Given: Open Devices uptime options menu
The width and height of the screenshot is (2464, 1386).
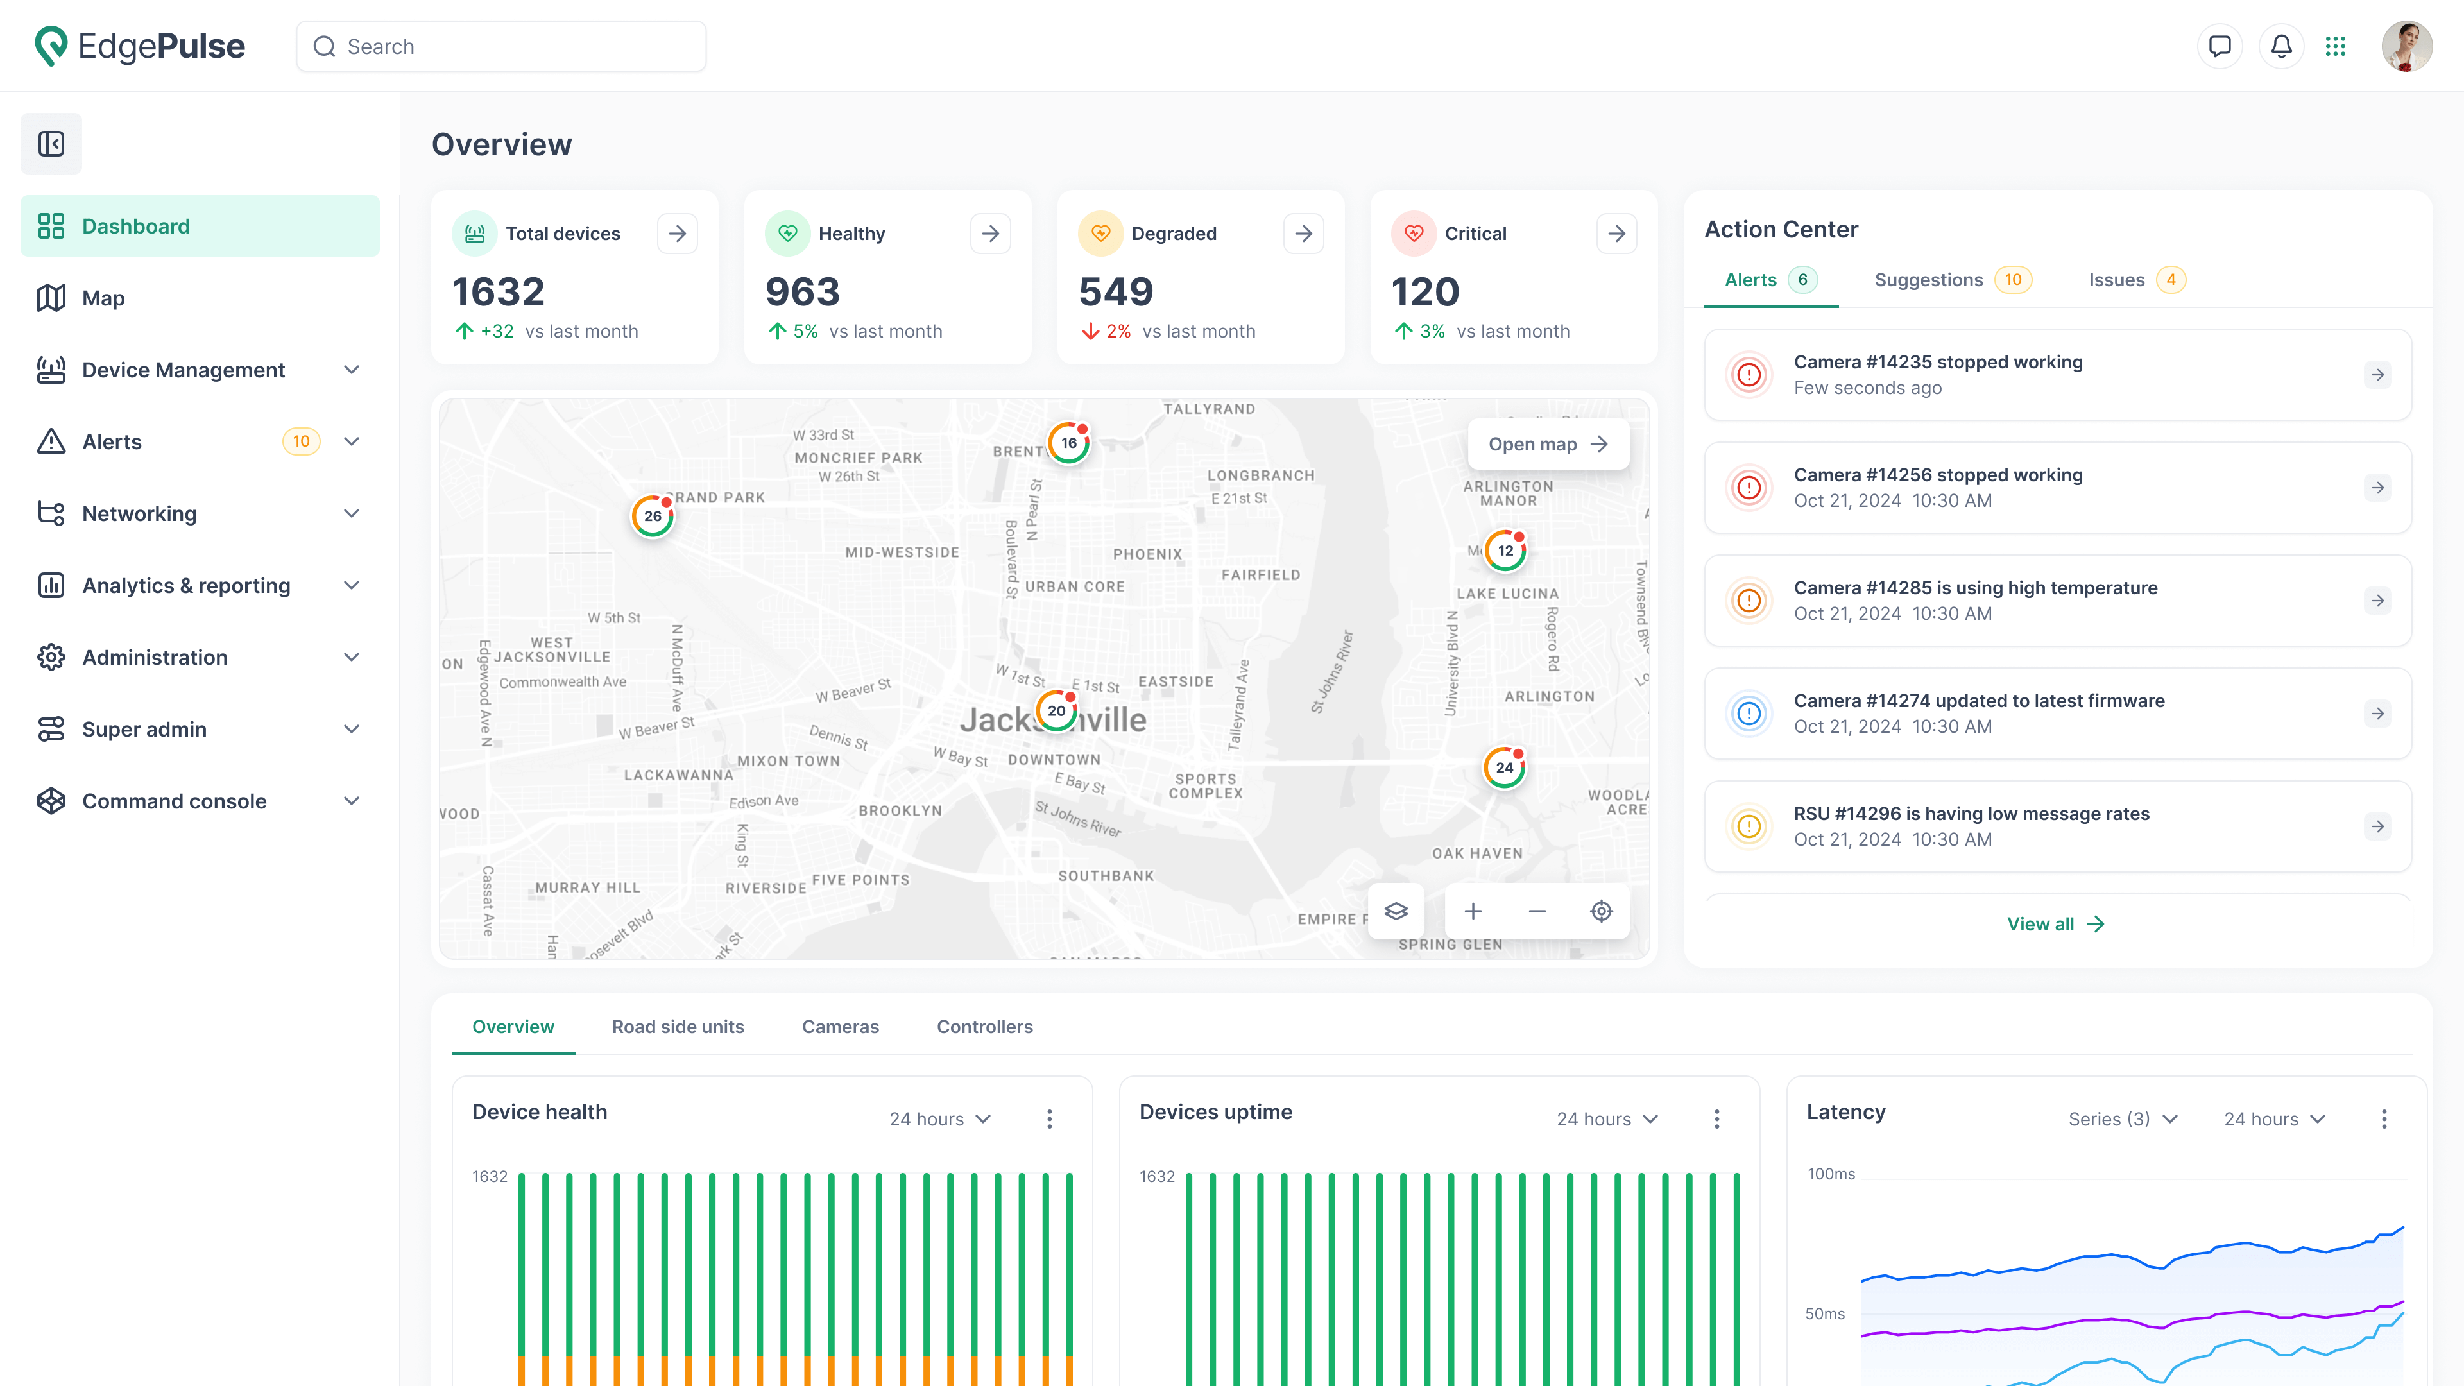Looking at the screenshot, I should pyautogui.click(x=1717, y=1119).
